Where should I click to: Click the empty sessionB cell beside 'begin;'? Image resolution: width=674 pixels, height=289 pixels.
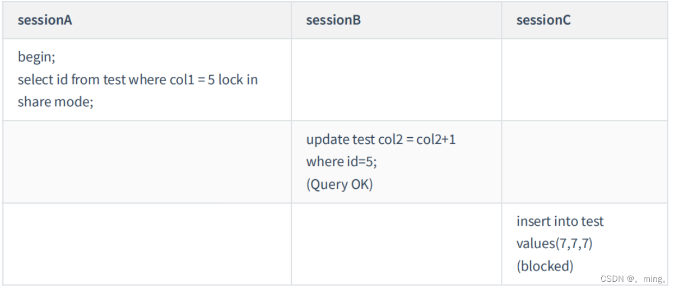(x=396, y=80)
